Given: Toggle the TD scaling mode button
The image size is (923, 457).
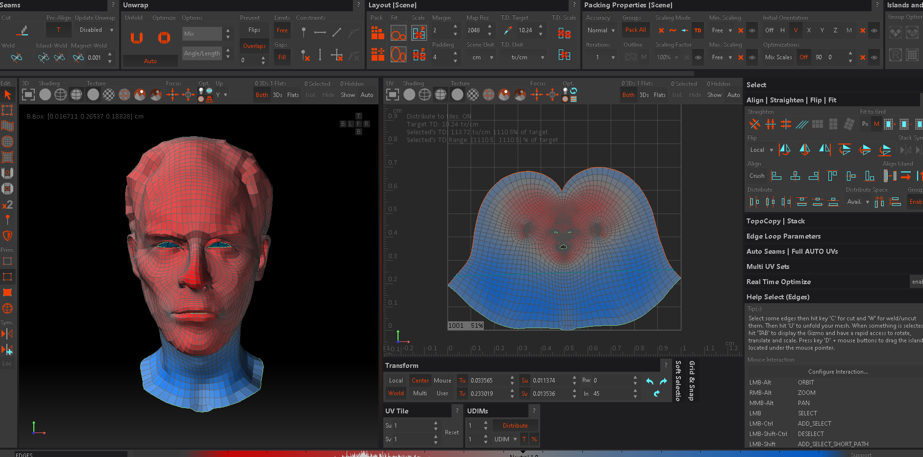Looking at the screenshot, I should click(x=698, y=30).
